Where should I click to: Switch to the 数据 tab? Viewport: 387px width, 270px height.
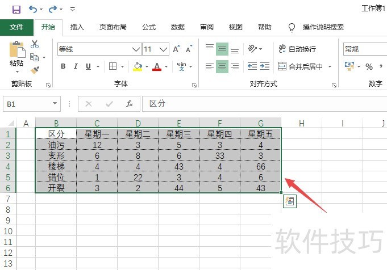(178, 27)
